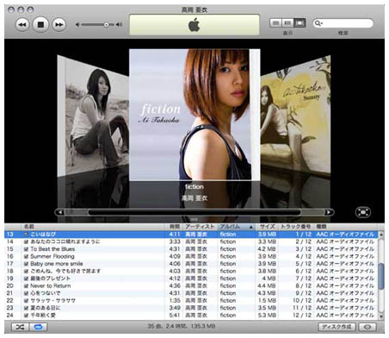Select the Never to Return track
The image size is (389, 338).
(x=191, y=286)
